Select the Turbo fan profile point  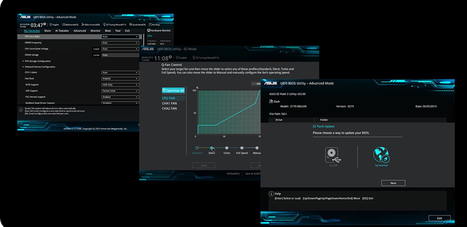(x=227, y=148)
